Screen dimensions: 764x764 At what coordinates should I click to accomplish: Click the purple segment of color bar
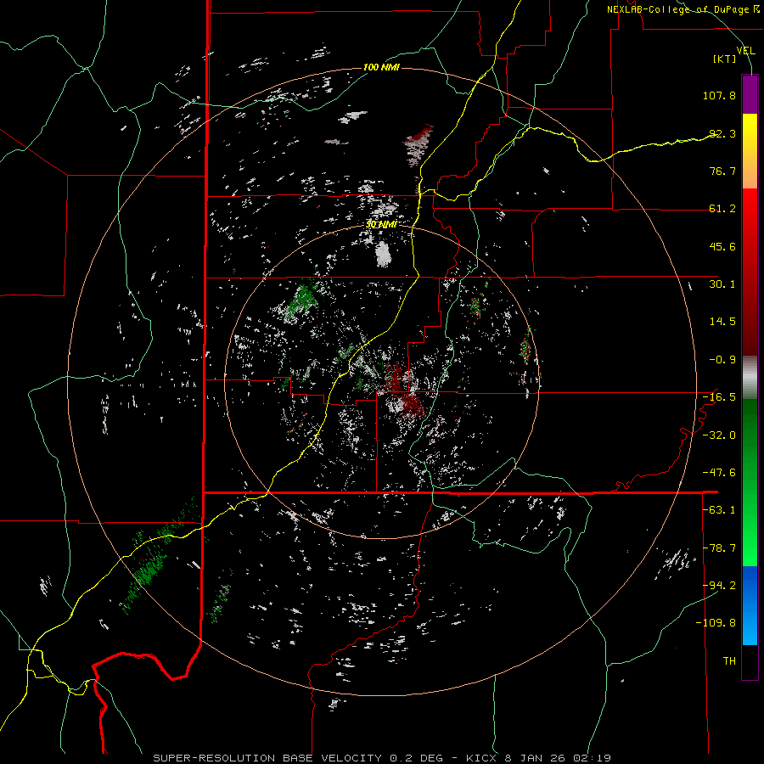click(750, 94)
